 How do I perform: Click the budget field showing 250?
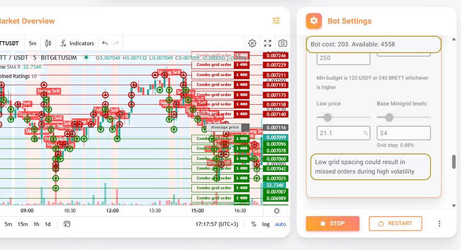pyautogui.click(x=343, y=59)
